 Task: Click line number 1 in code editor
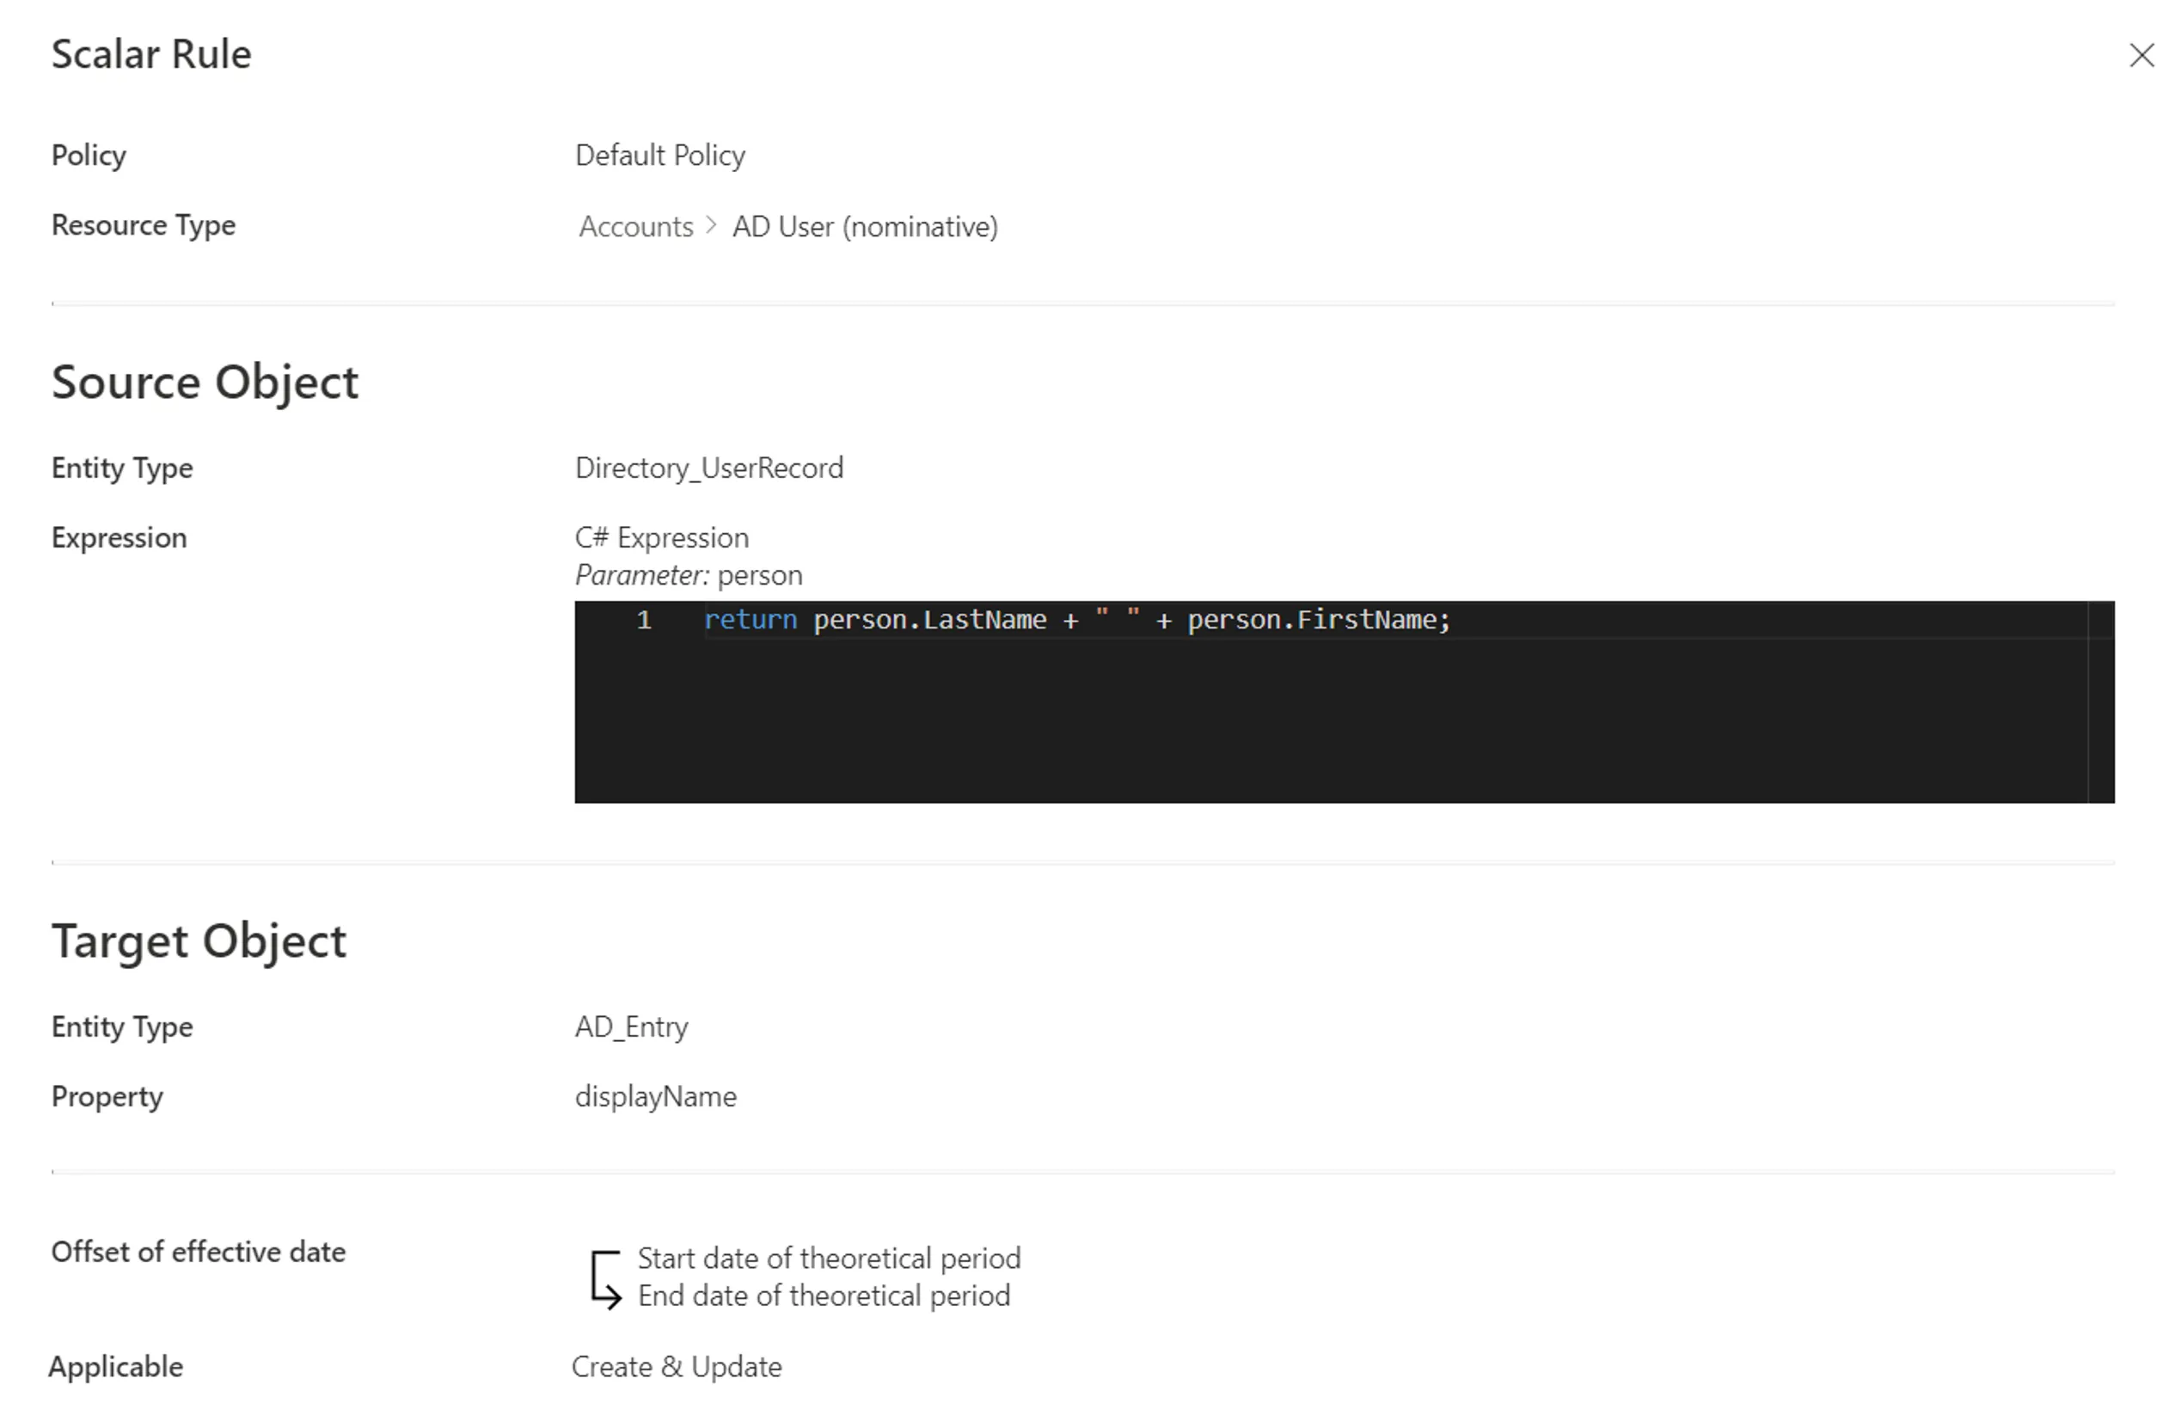coord(644,620)
